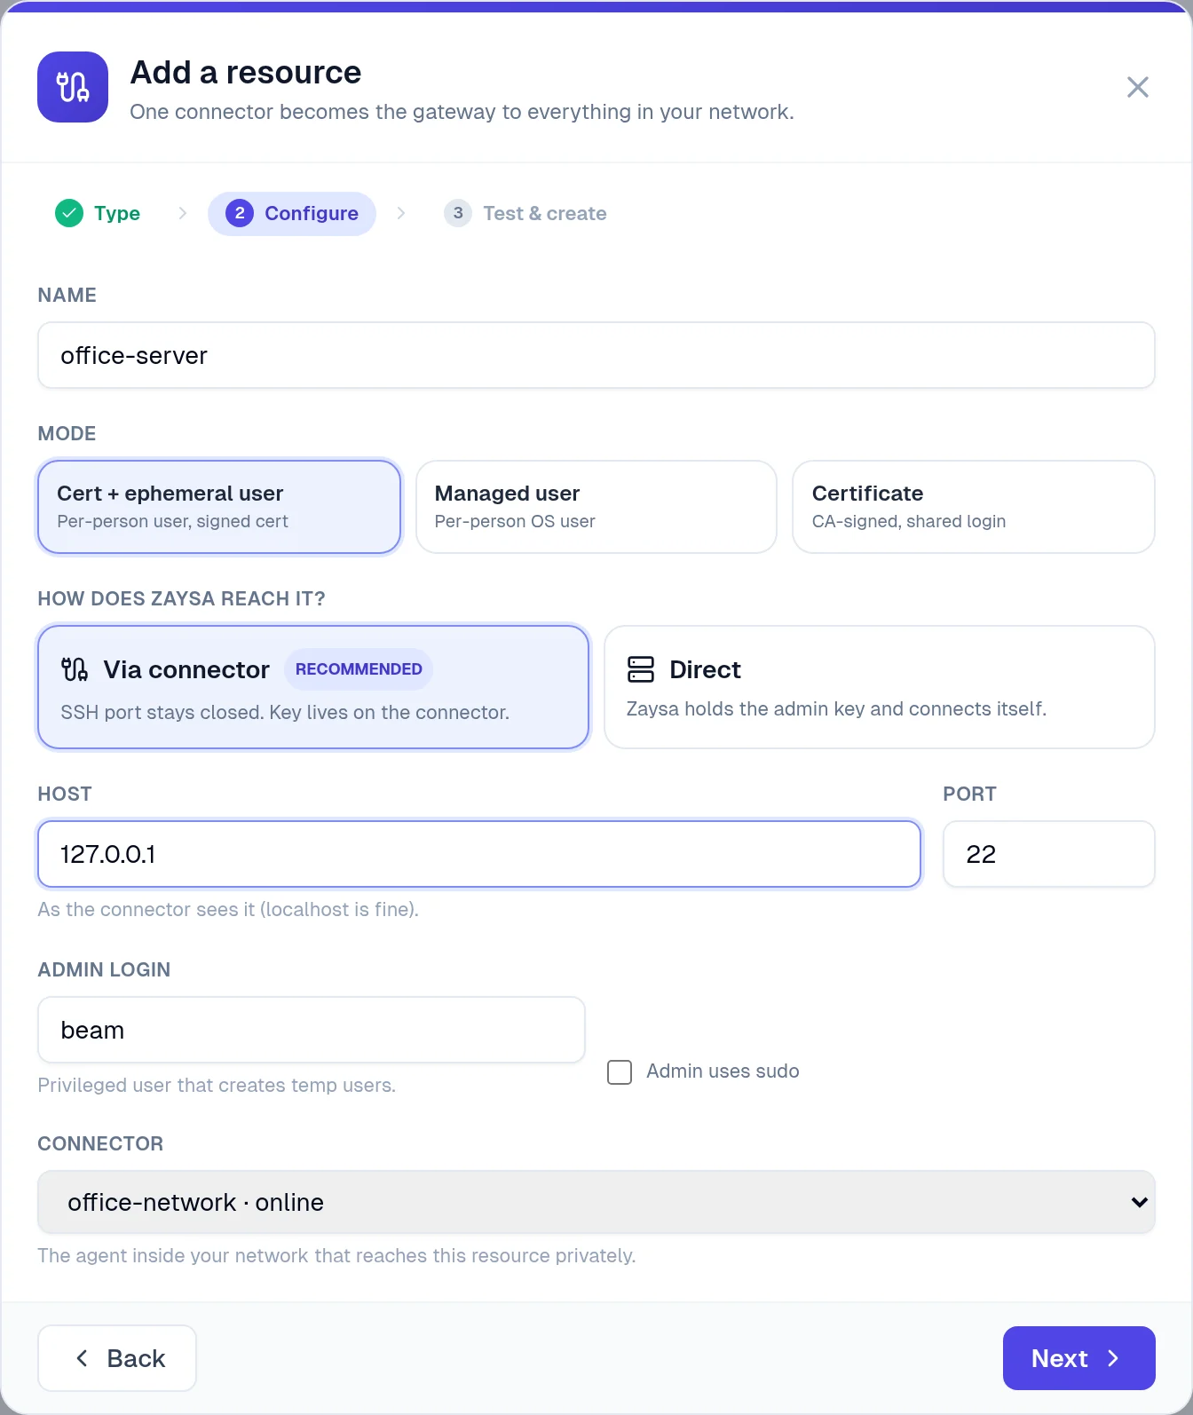Click the 'HOW DOES ZAYSA REACH IT?' heading

coord(181,598)
